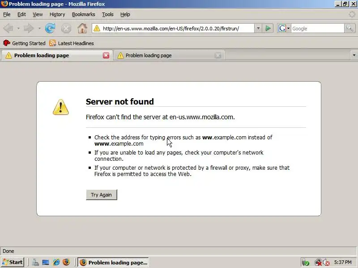Click the Getting Started bookmark icon
358x268 pixels.
click(7, 43)
